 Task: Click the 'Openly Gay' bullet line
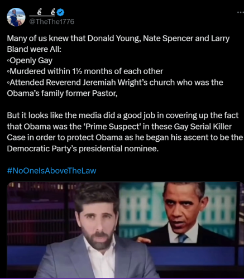click(x=30, y=60)
